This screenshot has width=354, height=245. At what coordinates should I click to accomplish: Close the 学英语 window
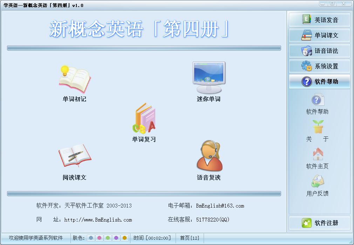343,3
